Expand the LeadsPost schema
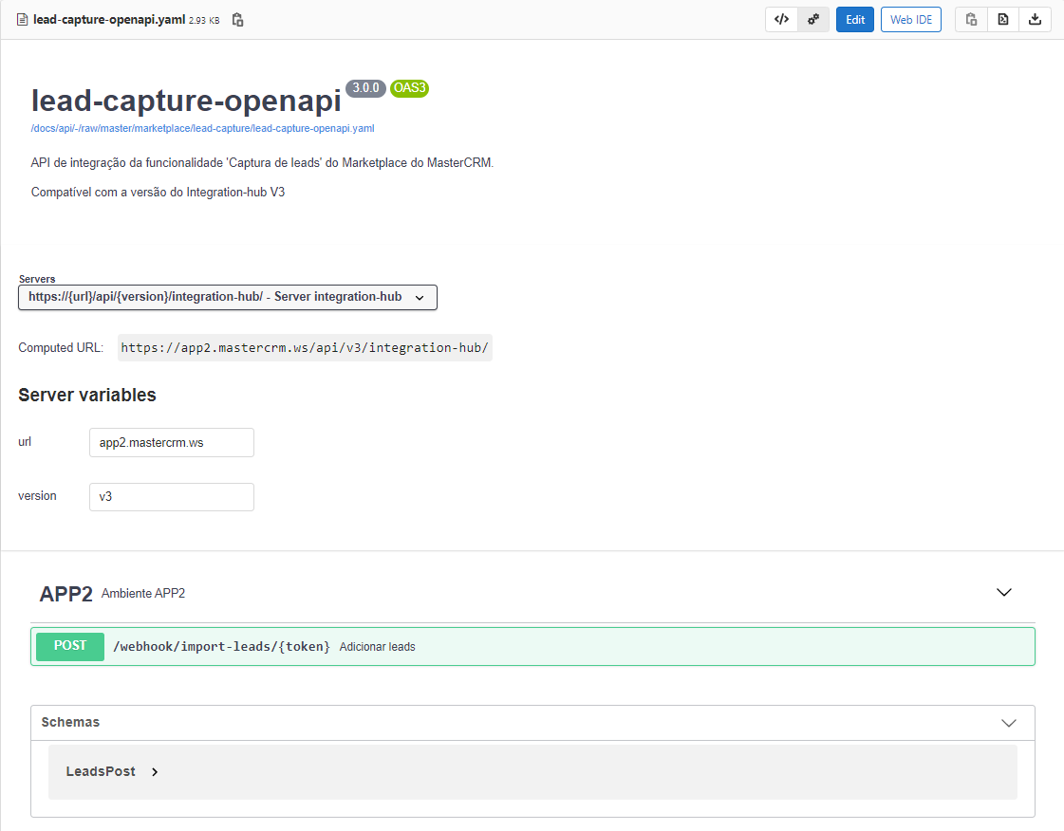 [112, 771]
